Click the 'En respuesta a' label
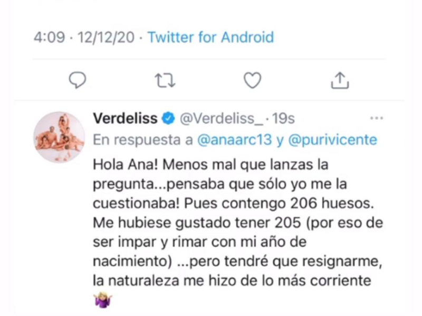Viewport: 422px width, 316px height. pyautogui.click(x=143, y=140)
